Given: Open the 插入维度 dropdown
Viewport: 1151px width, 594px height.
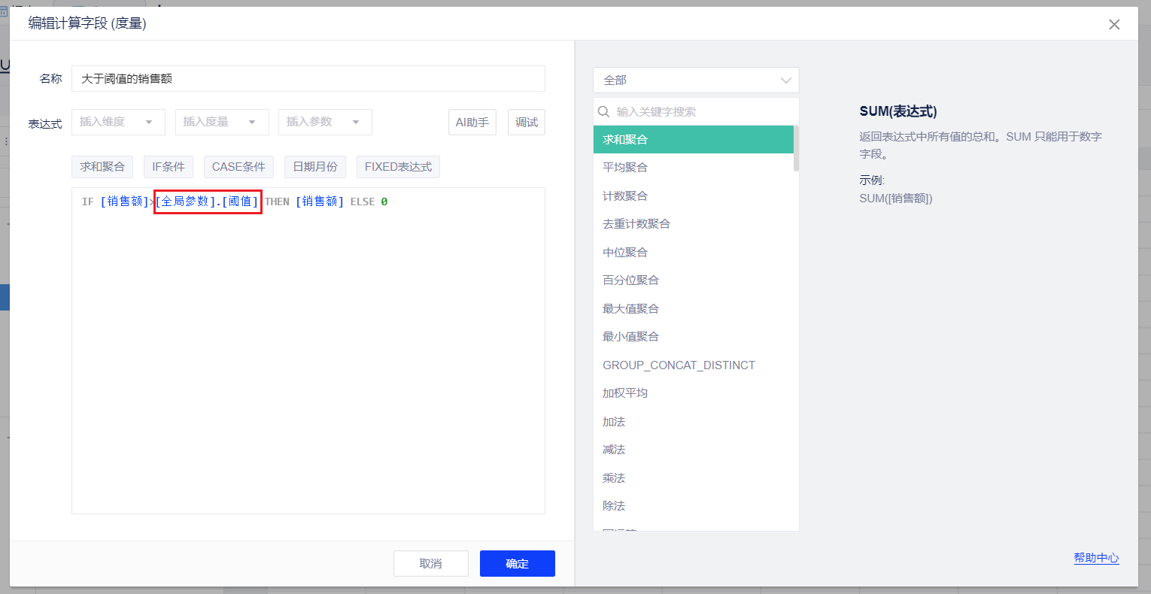Looking at the screenshot, I should (x=118, y=122).
